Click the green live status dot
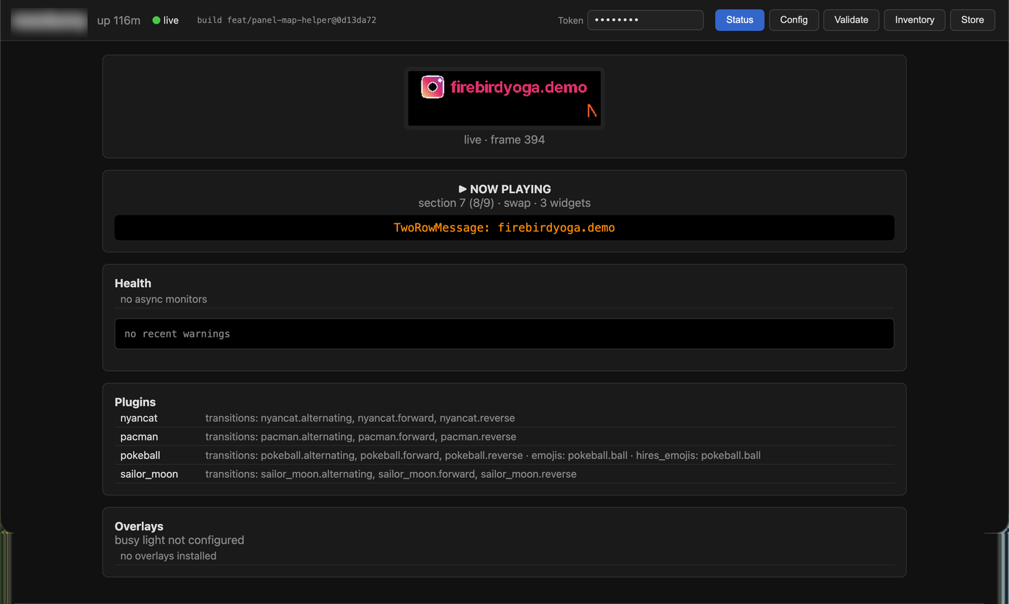Screen dimensions: 1009x604 coord(156,20)
